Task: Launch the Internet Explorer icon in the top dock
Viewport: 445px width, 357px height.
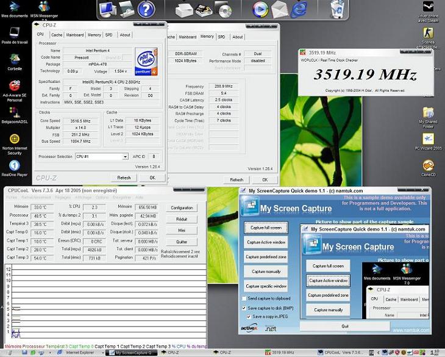Action: point(300,10)
